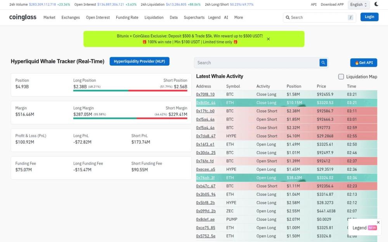The width and height of the screenshot is (388, 242).
Task: Focus the whale tracker Search field
Action: [257, 63]
